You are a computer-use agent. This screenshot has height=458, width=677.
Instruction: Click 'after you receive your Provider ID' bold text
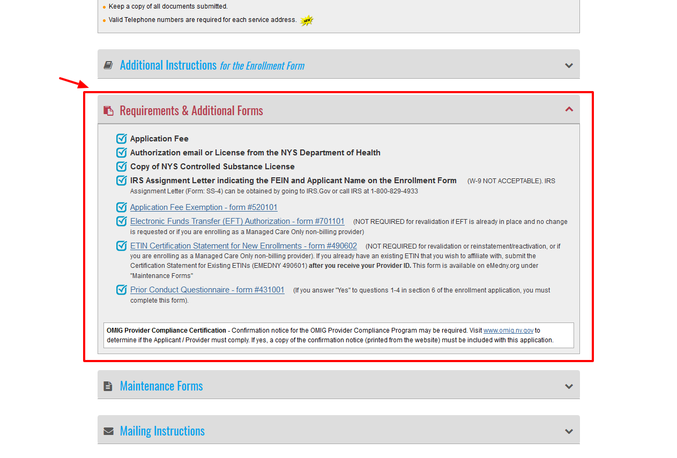360,266
